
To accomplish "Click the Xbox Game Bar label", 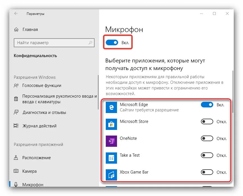I will (134, 172).
